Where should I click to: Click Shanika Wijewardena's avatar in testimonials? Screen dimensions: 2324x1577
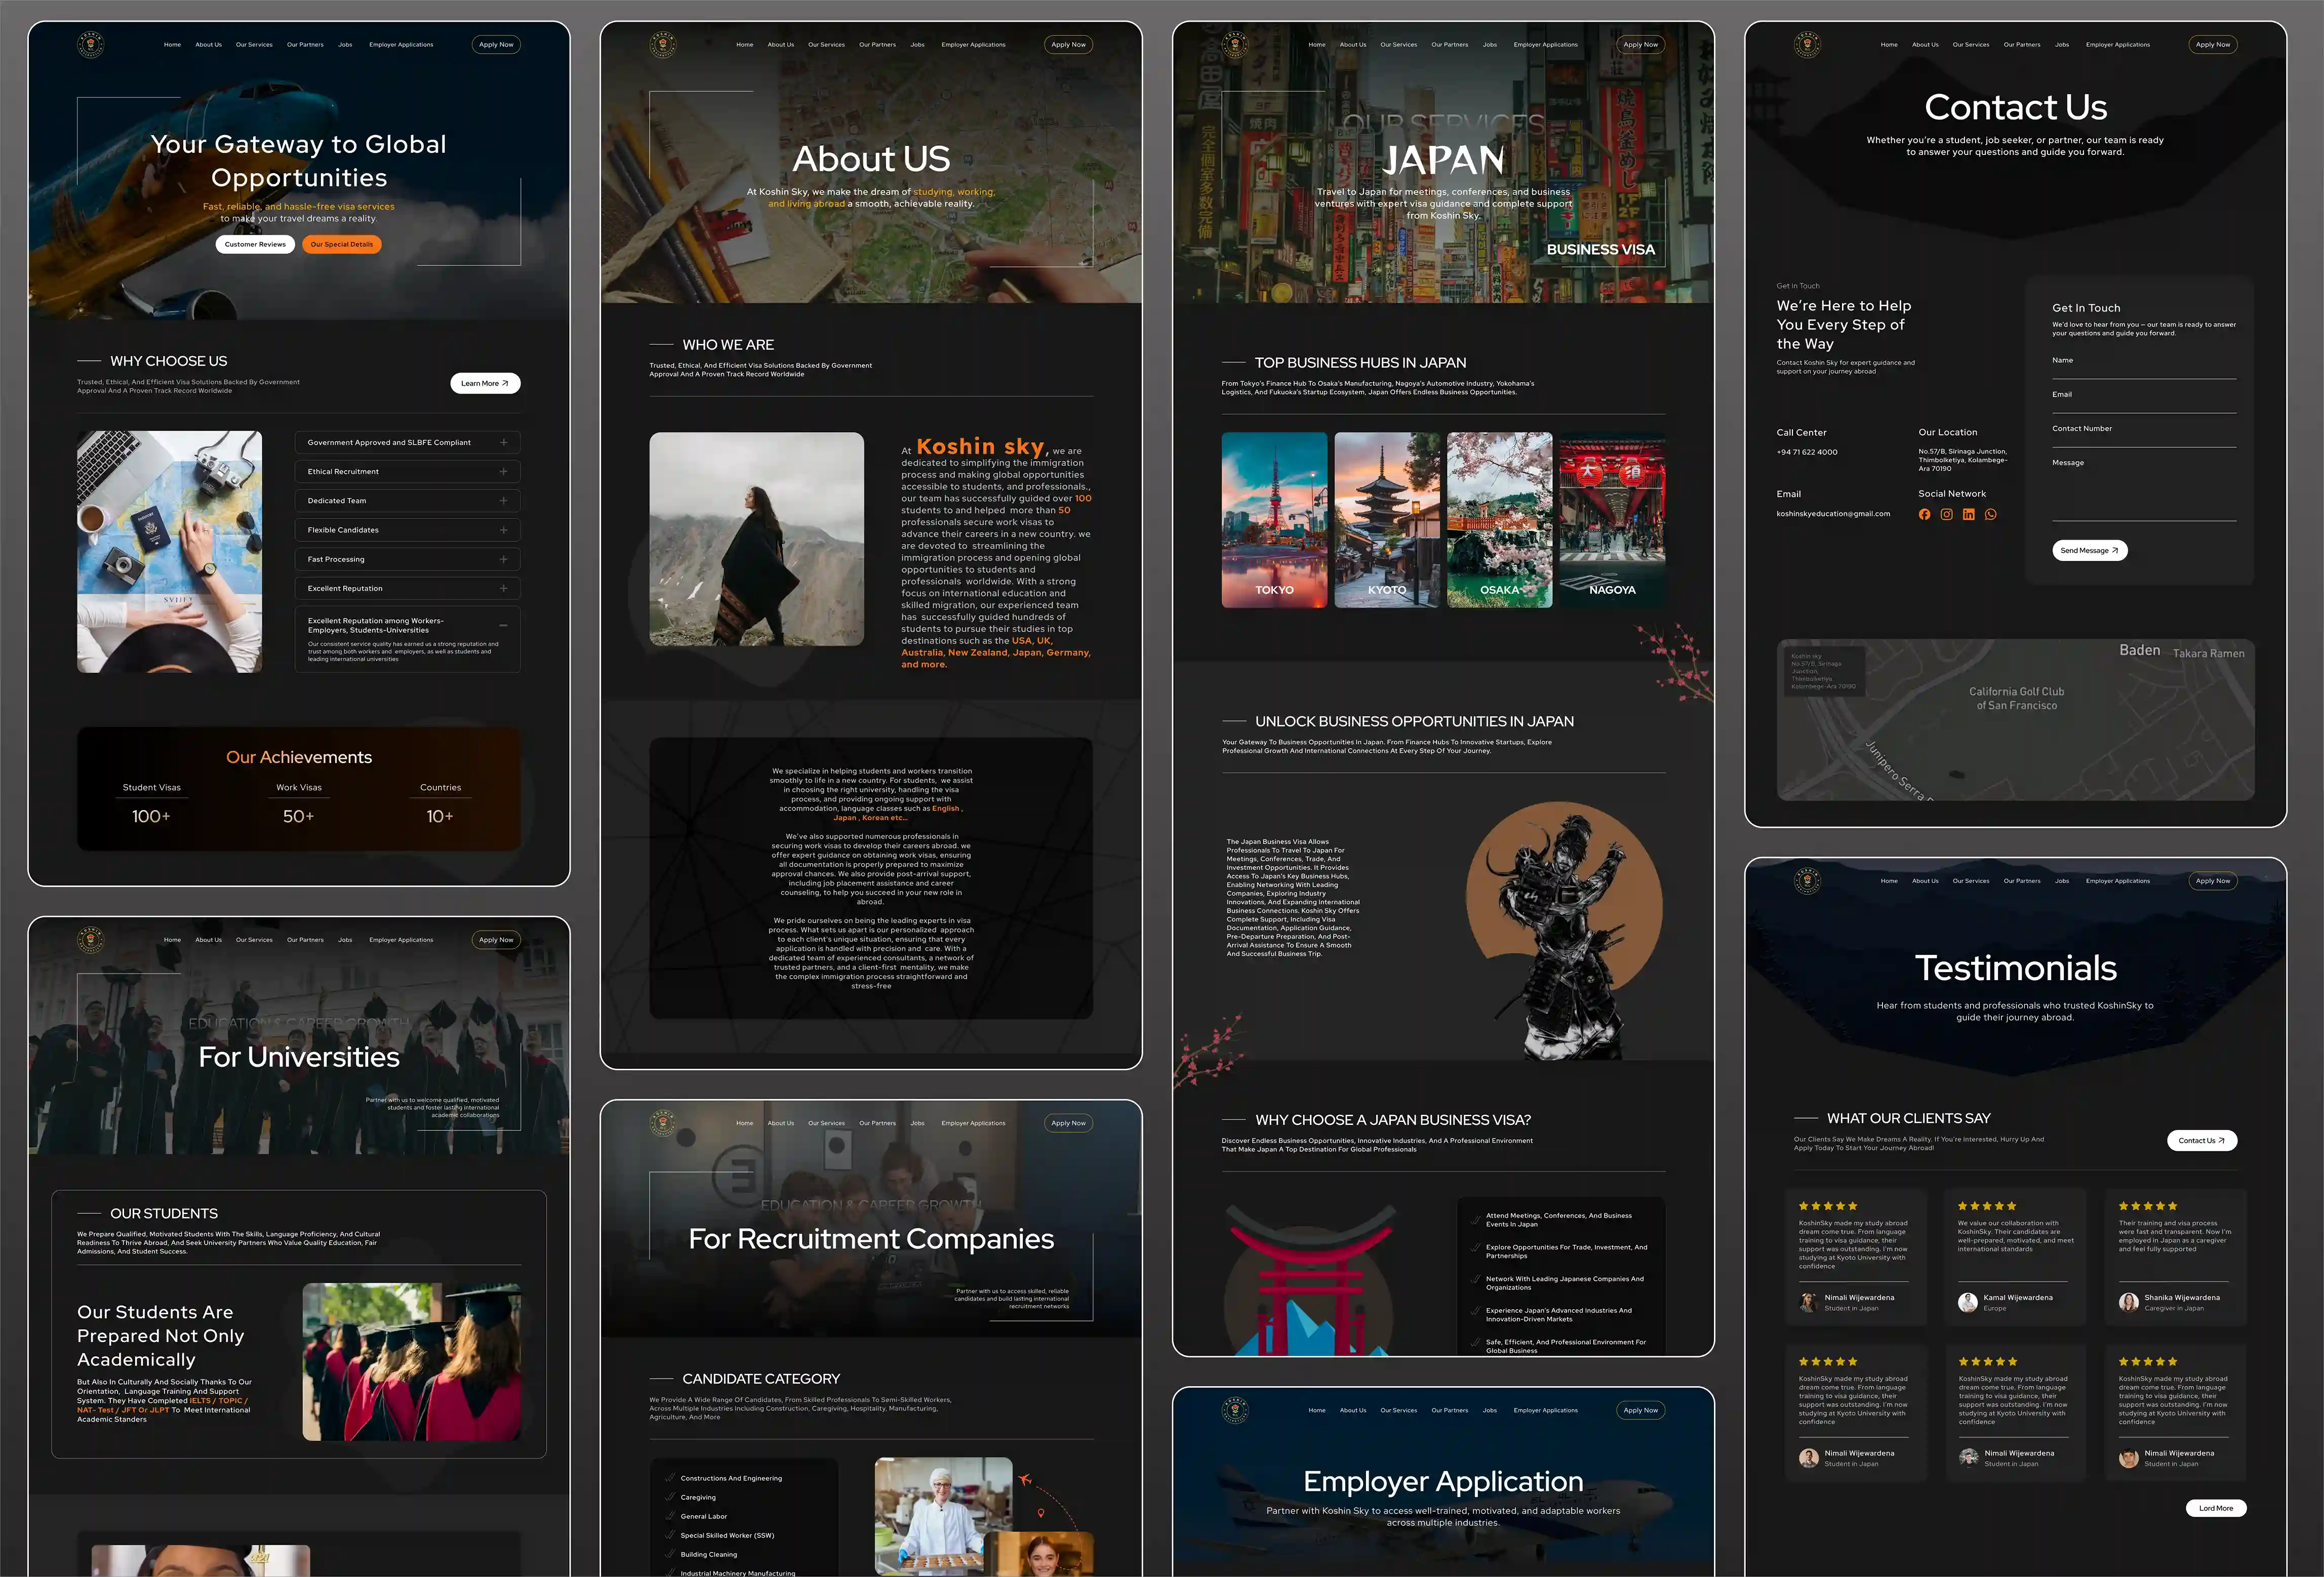[x=2128, y=1302]
